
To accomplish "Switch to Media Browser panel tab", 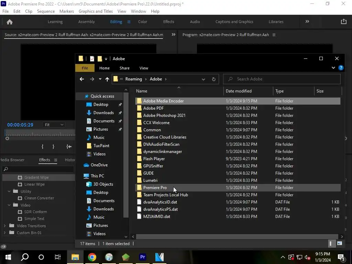I will [12, 160].
